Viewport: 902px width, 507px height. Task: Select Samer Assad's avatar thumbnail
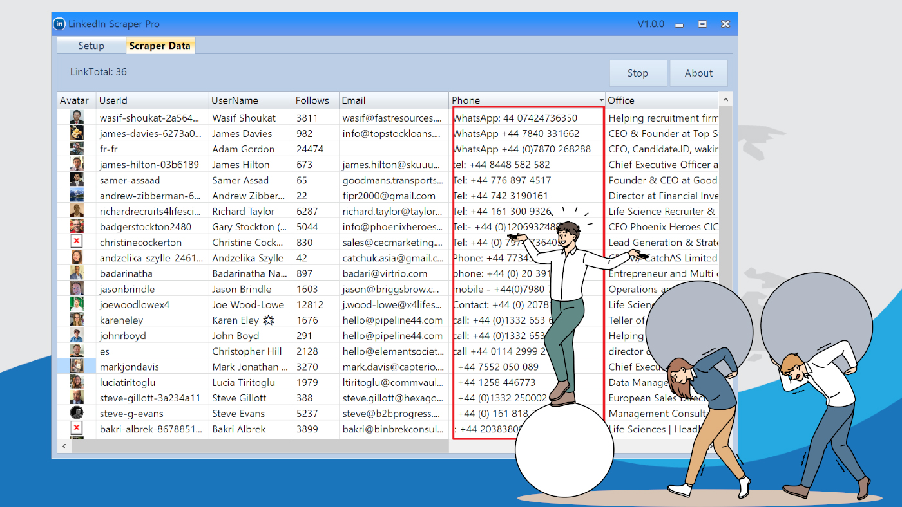[77, 180]
